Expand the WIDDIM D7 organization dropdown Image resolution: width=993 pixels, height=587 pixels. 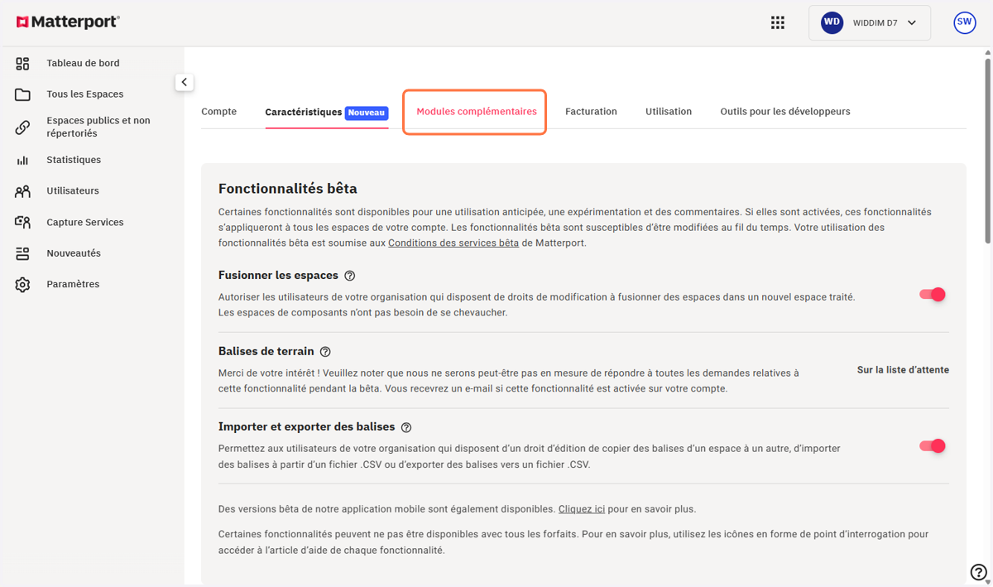pyautogui.click(x=869, y=23)
